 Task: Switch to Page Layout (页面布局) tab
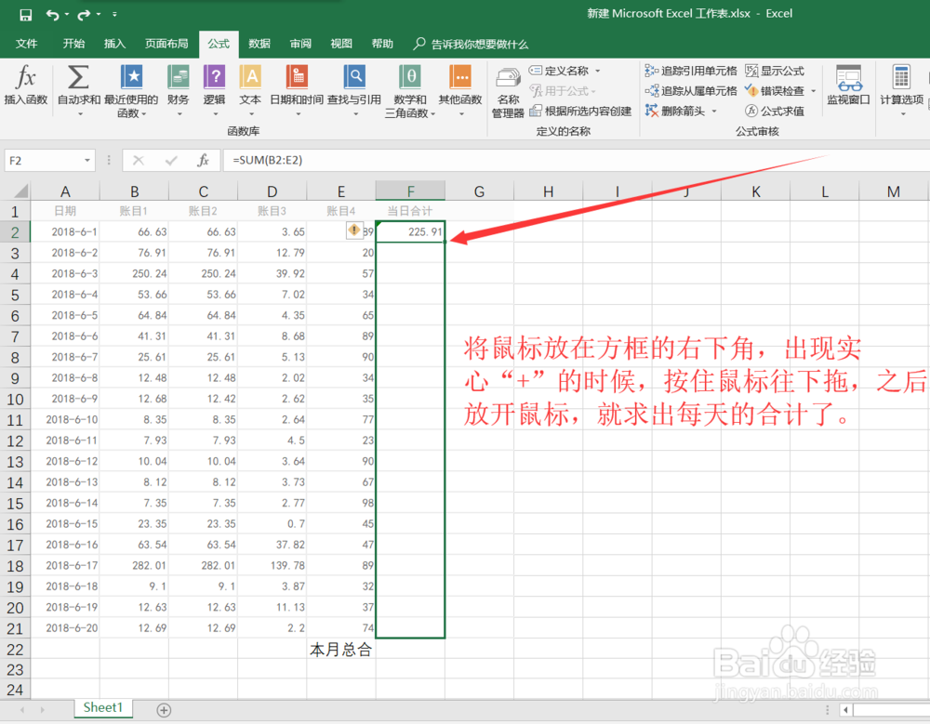(x=166, y=44)
